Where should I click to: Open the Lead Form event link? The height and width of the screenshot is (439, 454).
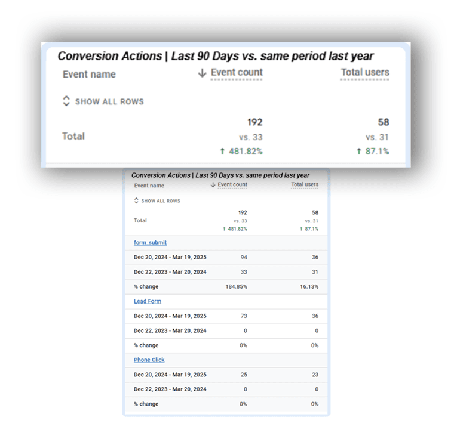tap(148, 301)
